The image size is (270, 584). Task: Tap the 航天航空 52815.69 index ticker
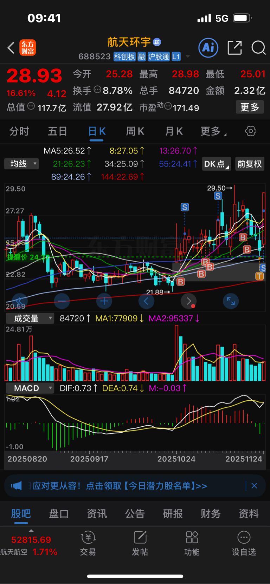coord(29,545)
